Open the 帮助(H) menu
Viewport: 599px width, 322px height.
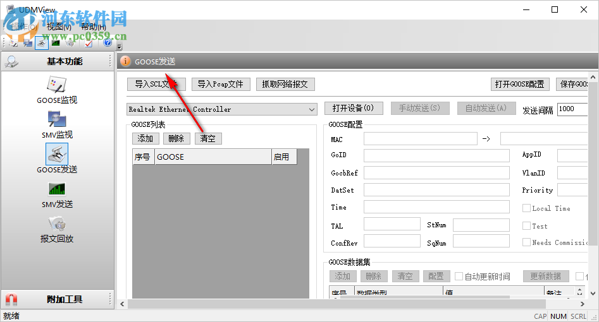tap(93, 27)
